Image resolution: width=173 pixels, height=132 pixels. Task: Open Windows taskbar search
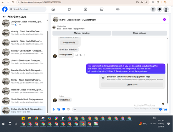pyautogui.click(x=10, y=124)
